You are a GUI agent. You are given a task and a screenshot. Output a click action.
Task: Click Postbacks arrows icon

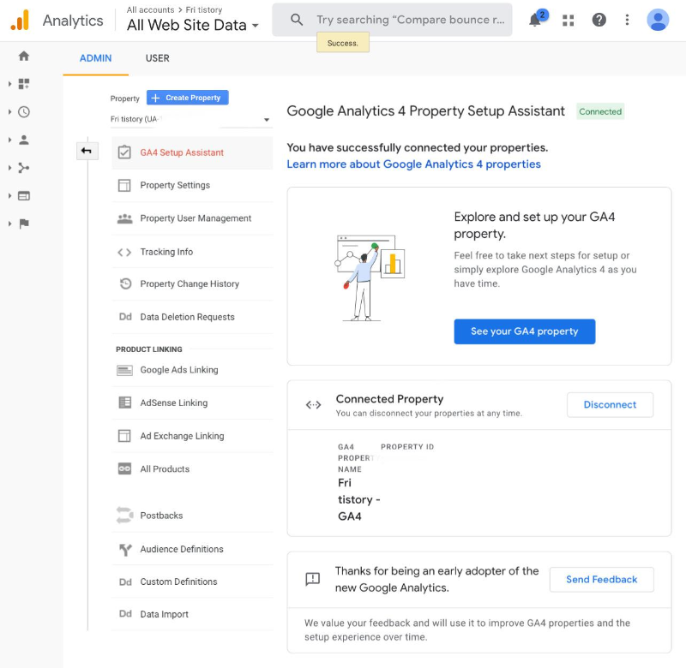point(124,515)
